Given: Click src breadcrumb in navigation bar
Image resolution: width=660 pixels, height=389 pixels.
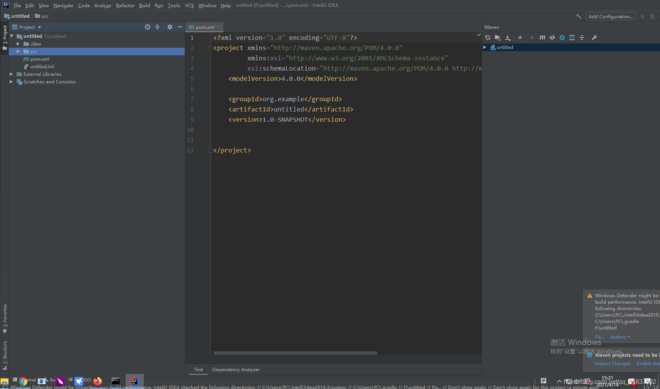Looking at the screenshot, I should [42, 16].
